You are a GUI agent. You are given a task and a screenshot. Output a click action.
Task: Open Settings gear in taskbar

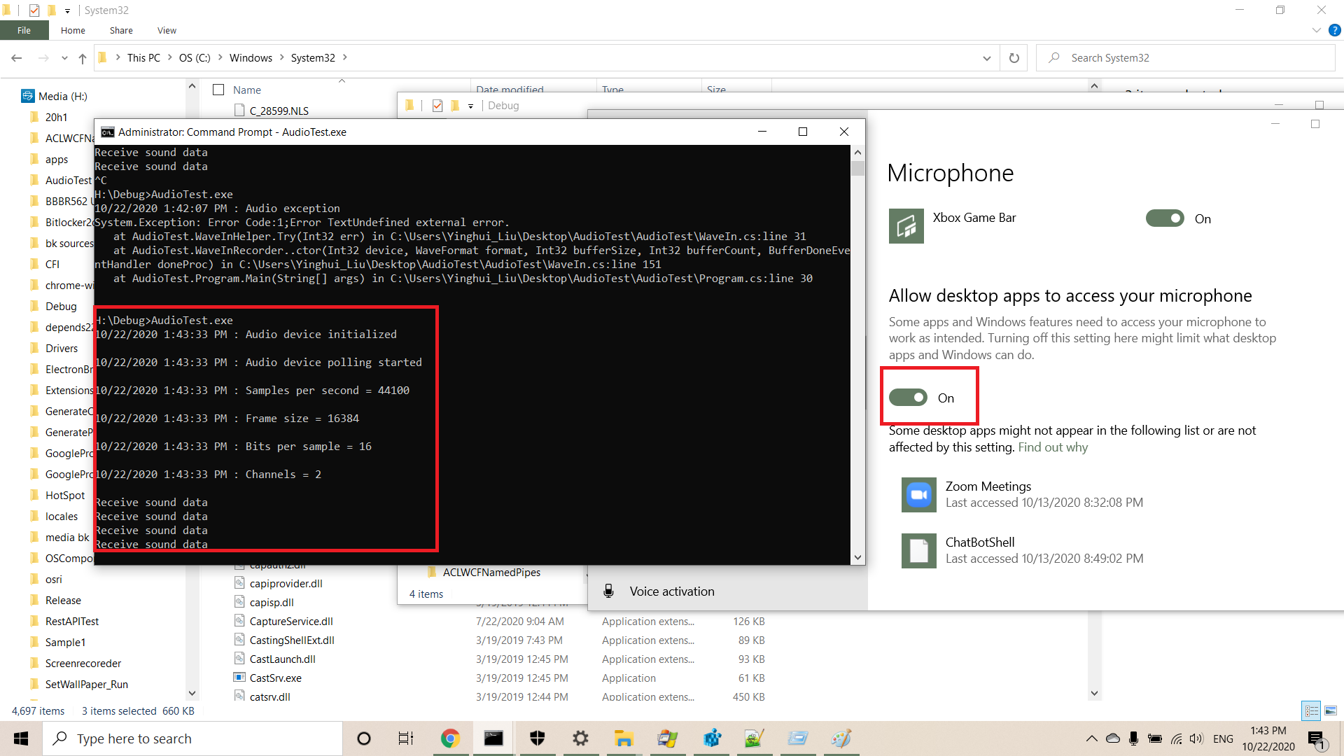(x=580, y=738)
